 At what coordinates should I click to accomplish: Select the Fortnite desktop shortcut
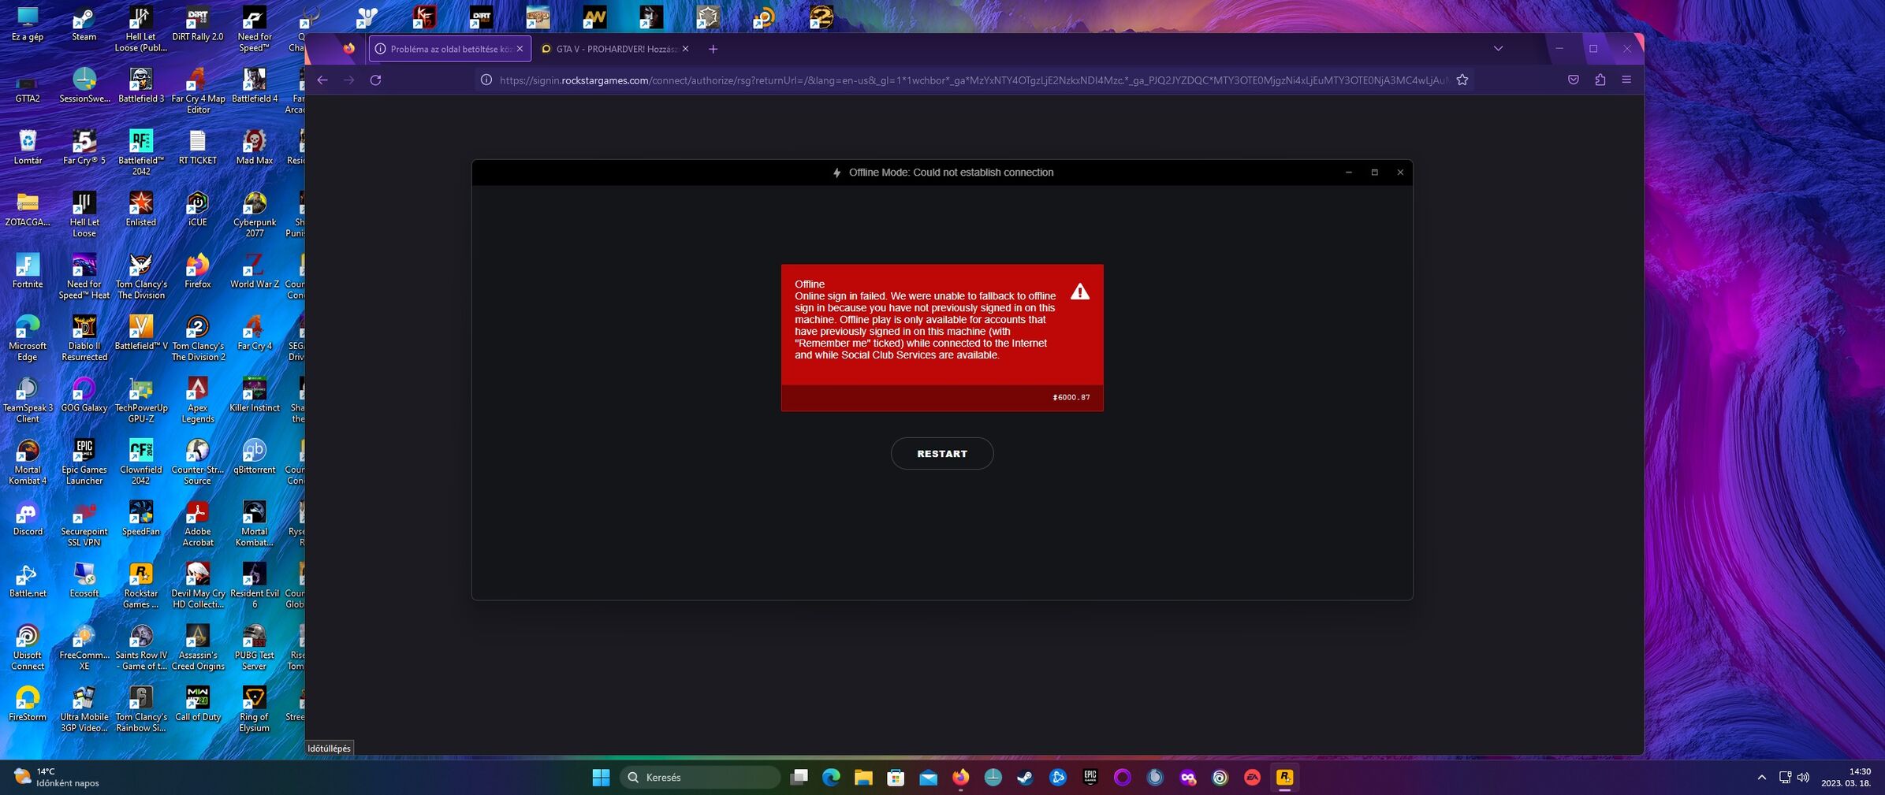point(28,272)
